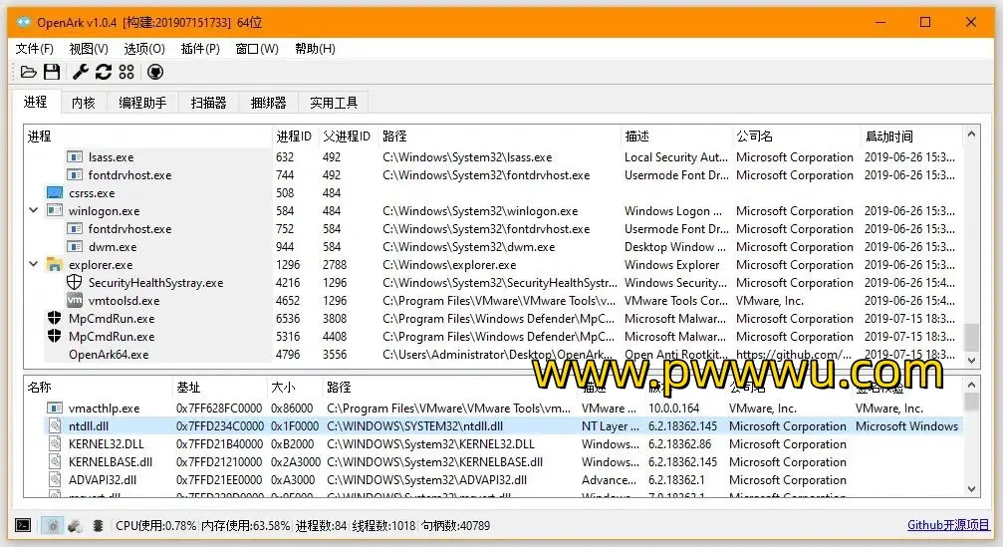The image size is (1003, 547).
Task: Switch to the 扫描器 tab
Action: (208, 102)
